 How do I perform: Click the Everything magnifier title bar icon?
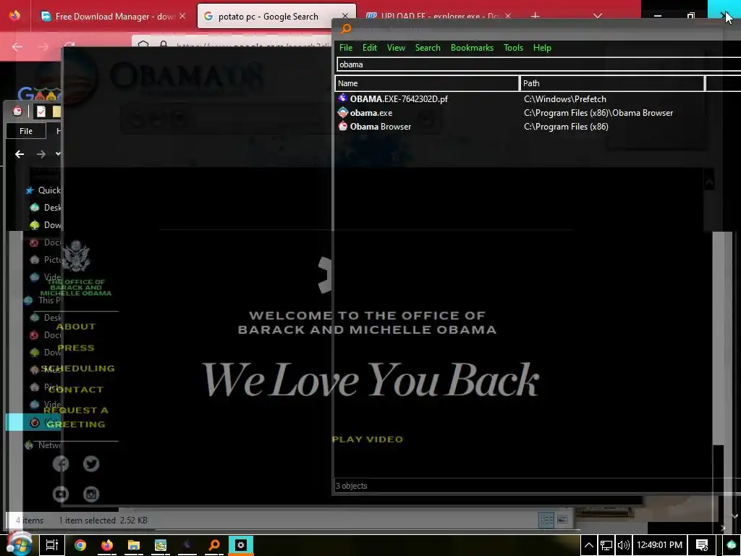click(x=346, y=29)
